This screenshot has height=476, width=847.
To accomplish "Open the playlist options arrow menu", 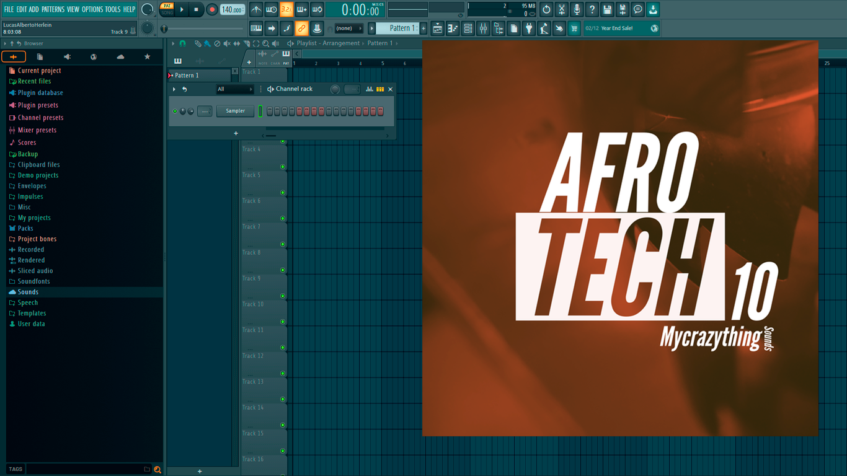I will pos(174,43).
